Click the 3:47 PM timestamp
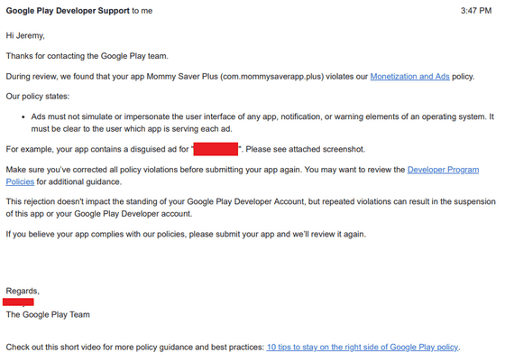 [476, 11]
